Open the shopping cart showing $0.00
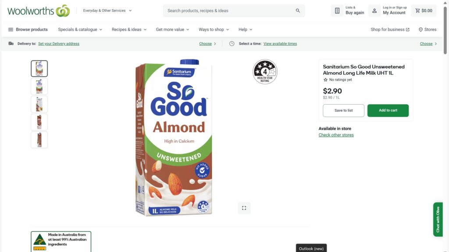Screen dimensions: 449x252 (x=424, y=10)
